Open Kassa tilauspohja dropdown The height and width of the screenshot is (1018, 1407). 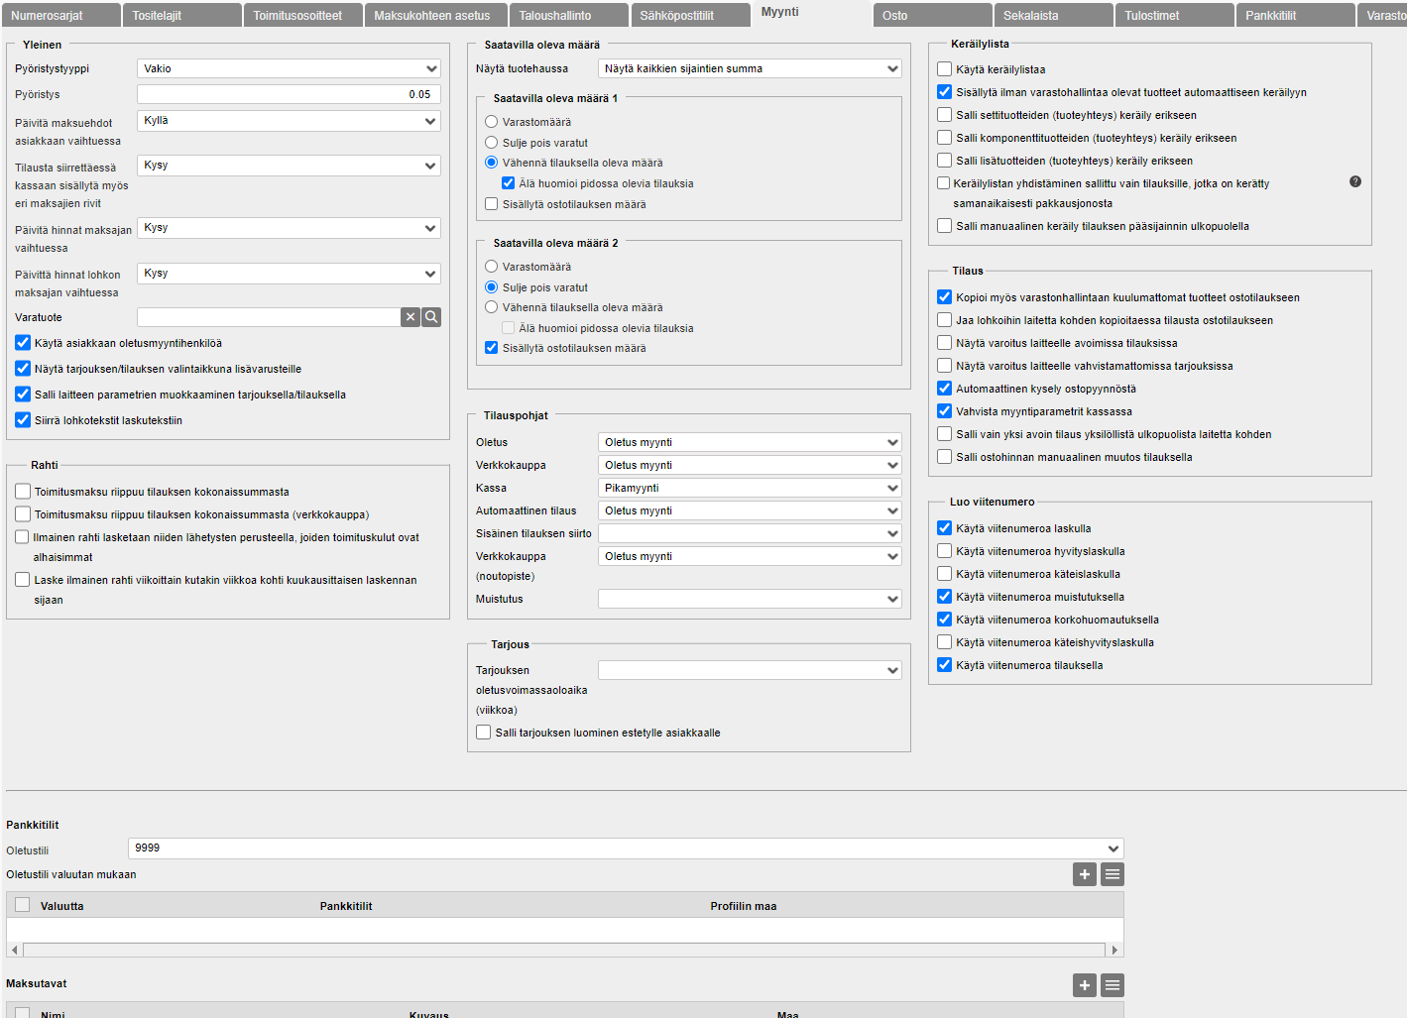[750, 488]
